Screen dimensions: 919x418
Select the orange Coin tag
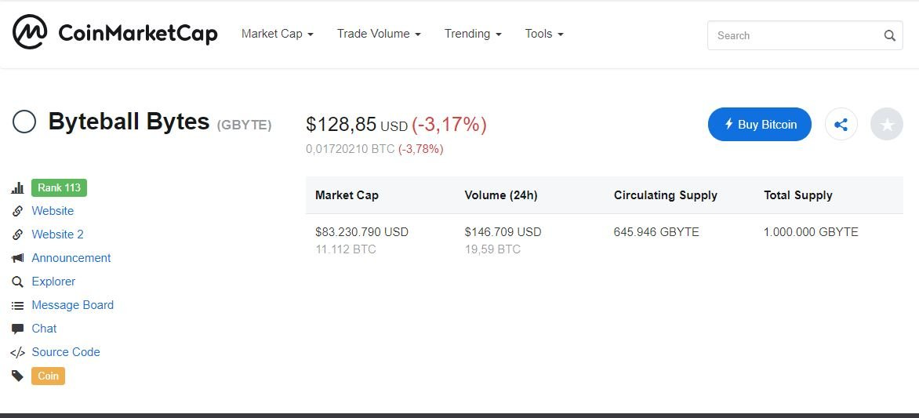tap(48, 376)
